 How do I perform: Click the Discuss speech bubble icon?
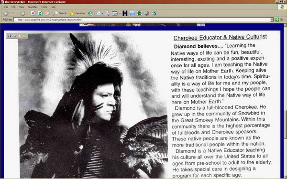point(147,13)
